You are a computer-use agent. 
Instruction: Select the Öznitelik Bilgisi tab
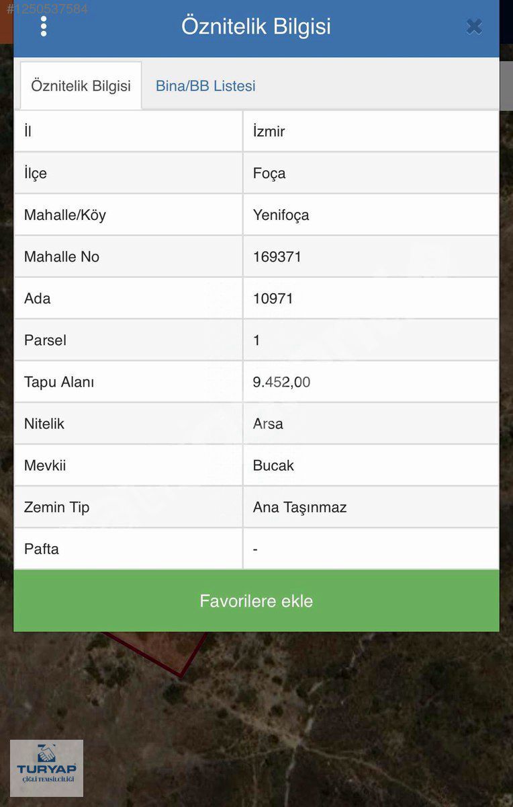tap(81, 86)
